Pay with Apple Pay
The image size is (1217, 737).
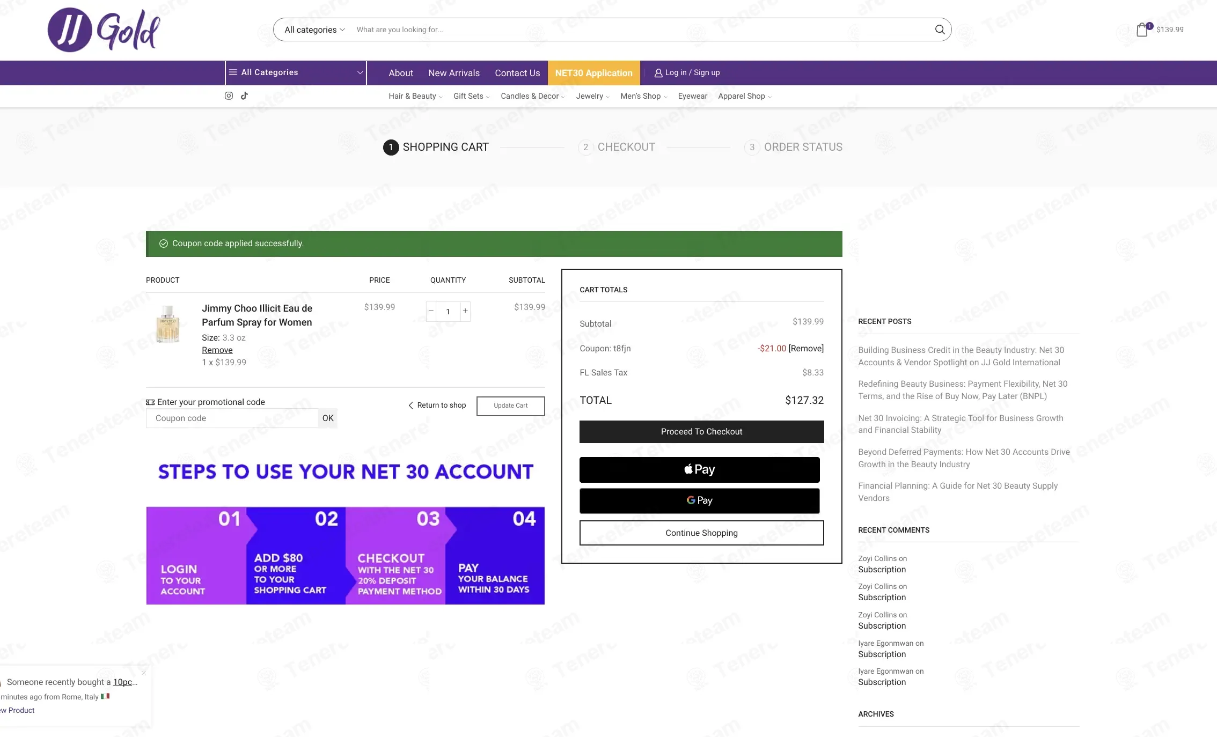coord(699,469)
